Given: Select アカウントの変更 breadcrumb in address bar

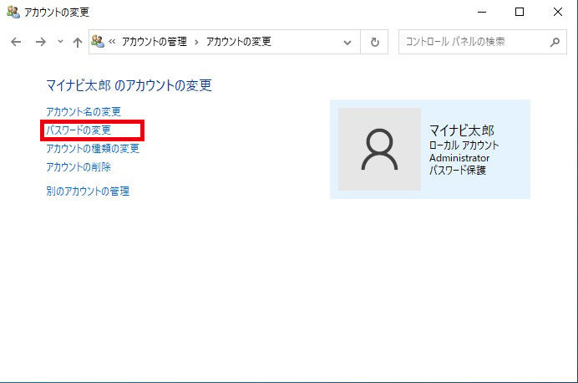Looking at the screenshot, I should [239, 42].
